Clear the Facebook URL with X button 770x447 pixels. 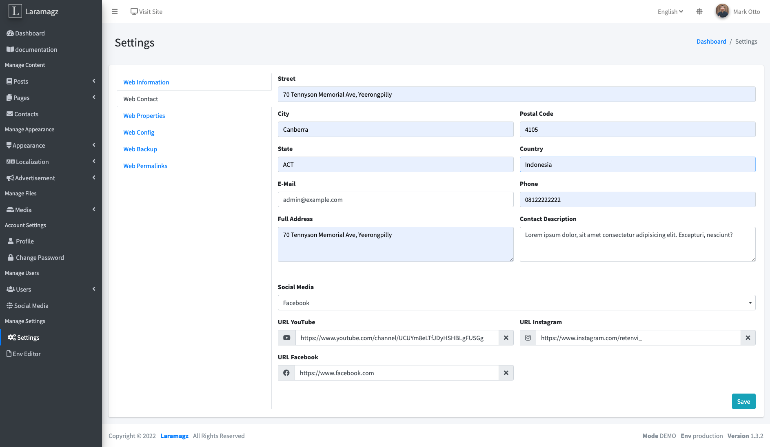[506, 373]
